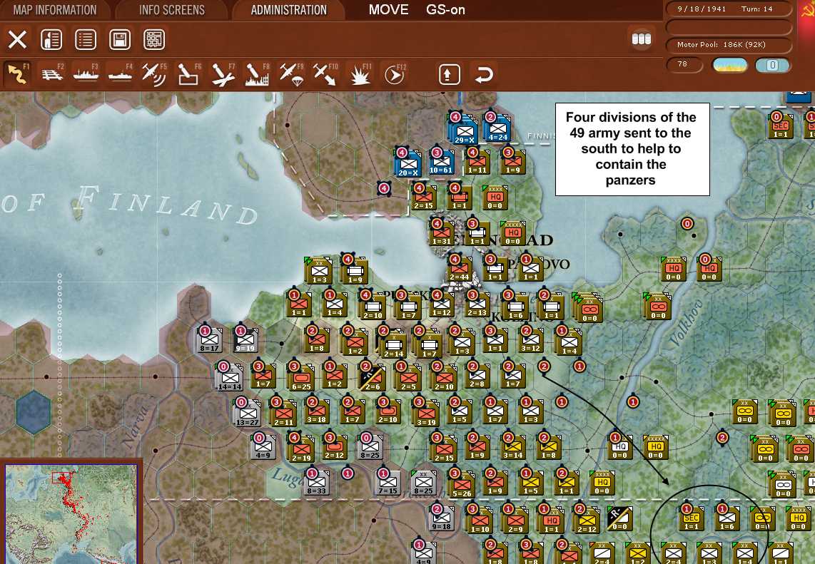Click the GS-on status label
The height and width of the screenshot is (564, 815).
pyautogui.click(x=445, y=9)
